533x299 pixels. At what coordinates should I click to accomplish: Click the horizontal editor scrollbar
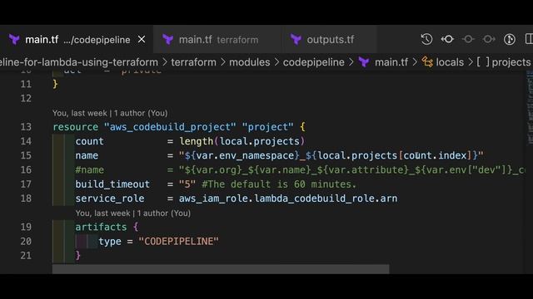pyautogui.click(x=221, y=269)
